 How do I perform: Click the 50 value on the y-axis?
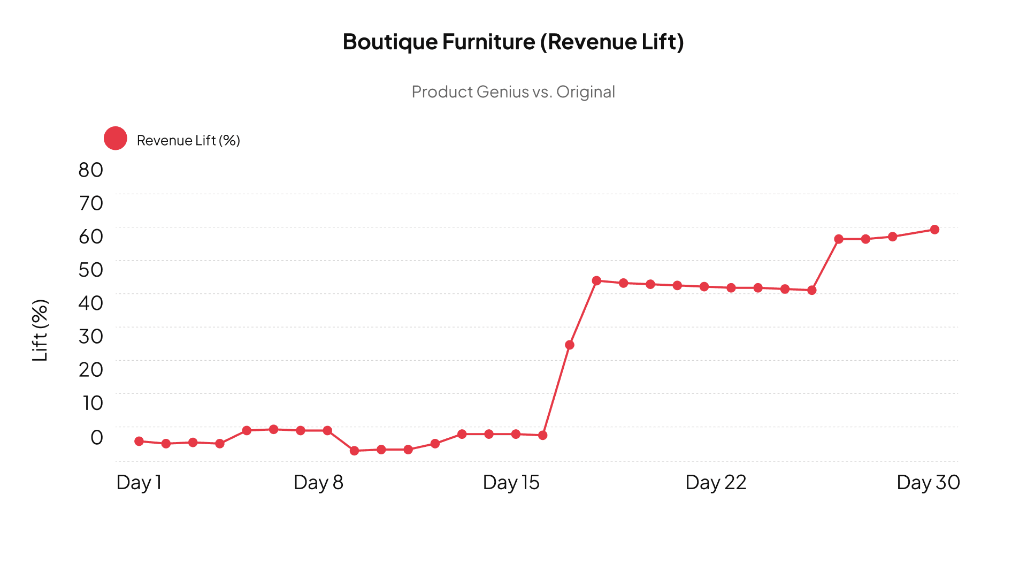tap(90, 270)
